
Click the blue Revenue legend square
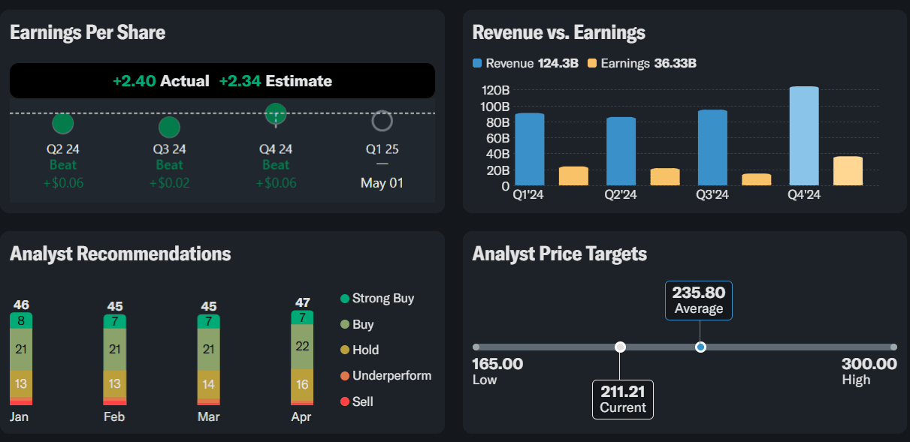point(477,64)
